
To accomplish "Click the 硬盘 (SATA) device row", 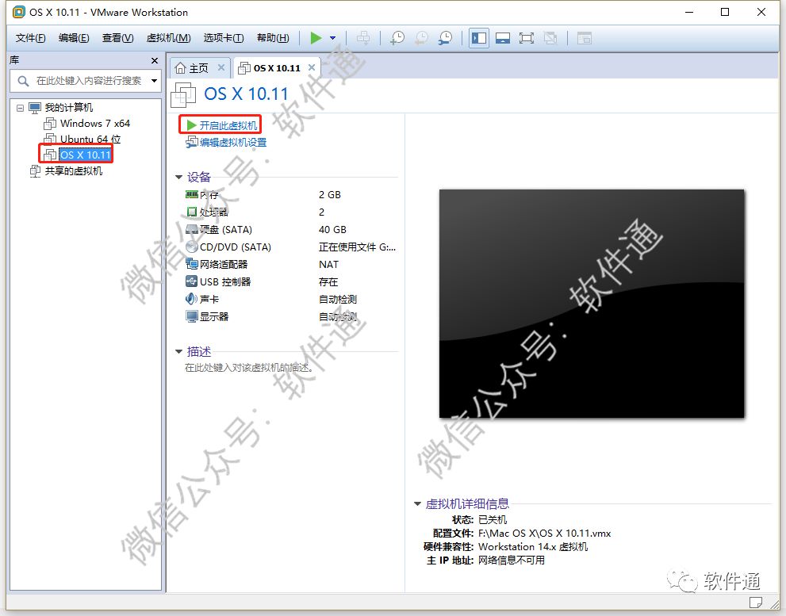I will 290,230.
